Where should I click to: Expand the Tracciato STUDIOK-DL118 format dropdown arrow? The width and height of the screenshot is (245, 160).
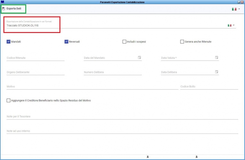point(233,25)
